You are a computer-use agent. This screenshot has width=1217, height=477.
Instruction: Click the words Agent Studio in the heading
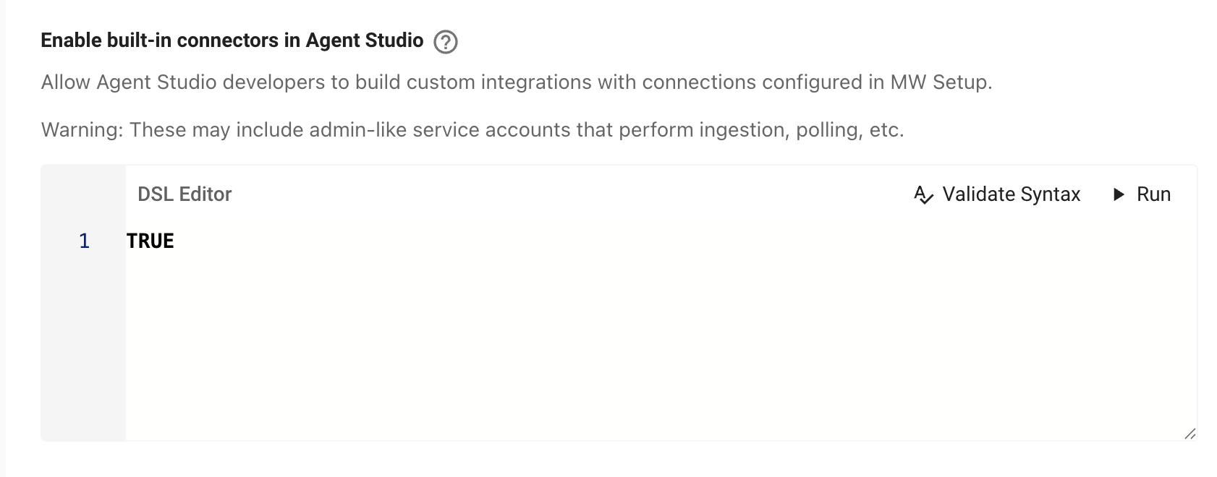pos(365,40)
